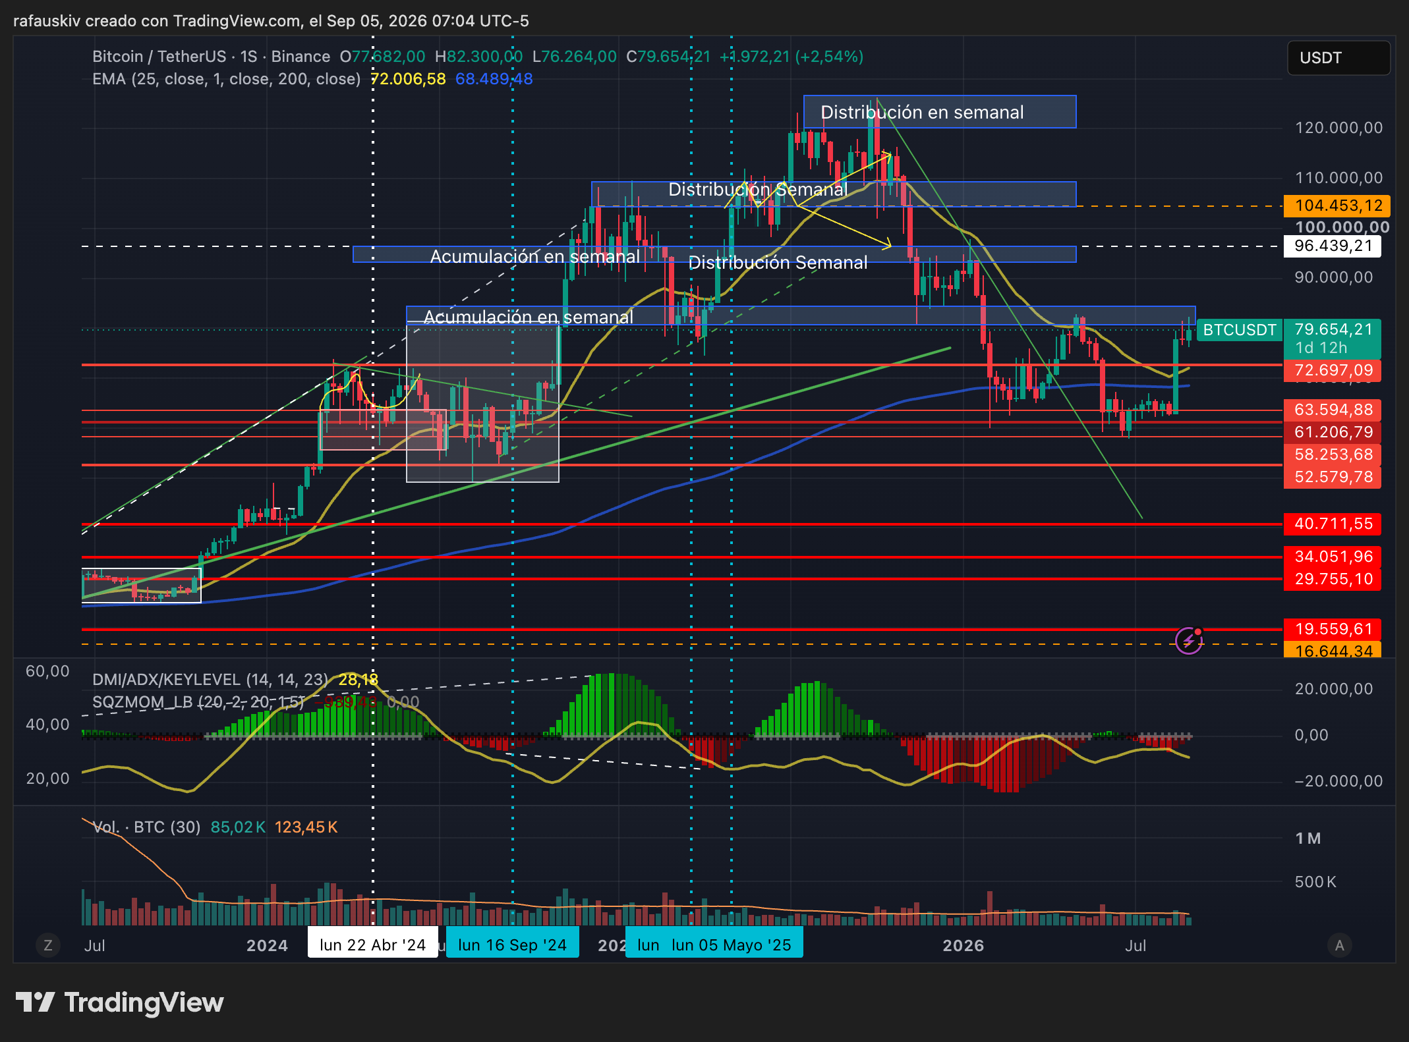Click the Z timezone button on the time axis
1409x1042 pixels.
click(x=47, y=946)
